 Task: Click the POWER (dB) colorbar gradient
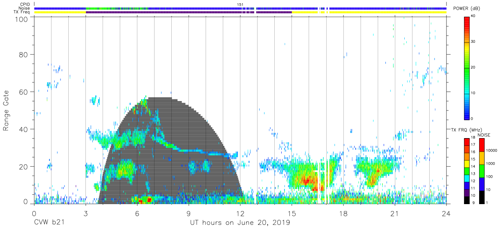tap(466, 68)
